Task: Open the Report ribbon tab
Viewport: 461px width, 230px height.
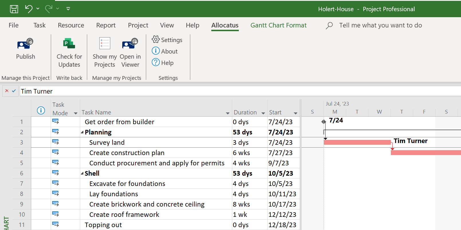Action: click(x=106, y=25)
